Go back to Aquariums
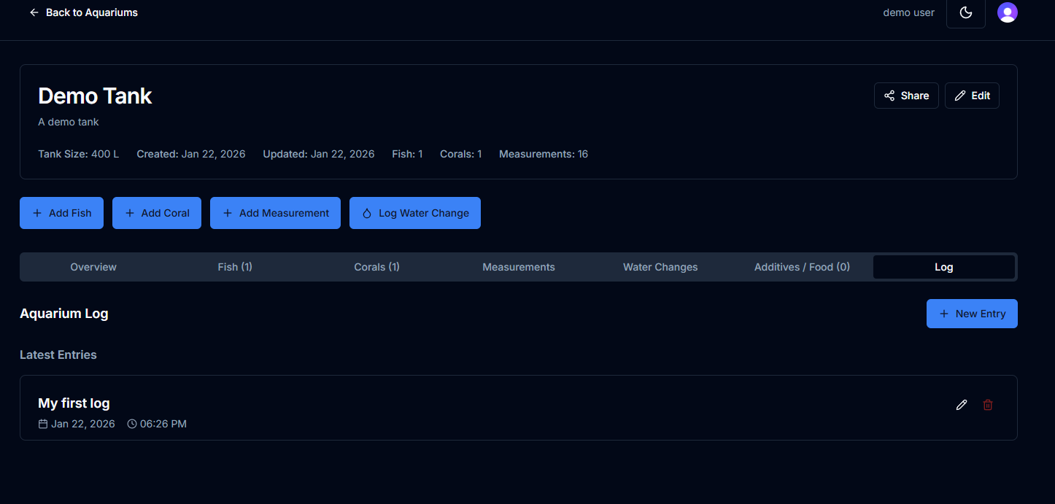The height and width of the screenshot is (504, 1055). tap(83, 12)
